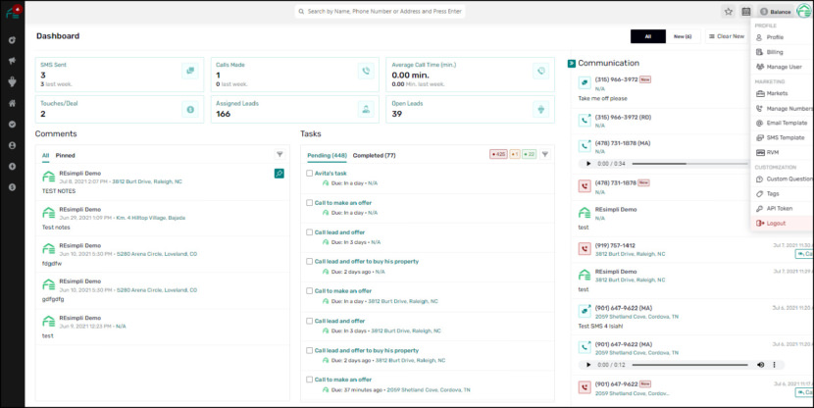Open the person icon in the sidebar
The width and height of the screenshot is (814, 408).
[12, 146]
